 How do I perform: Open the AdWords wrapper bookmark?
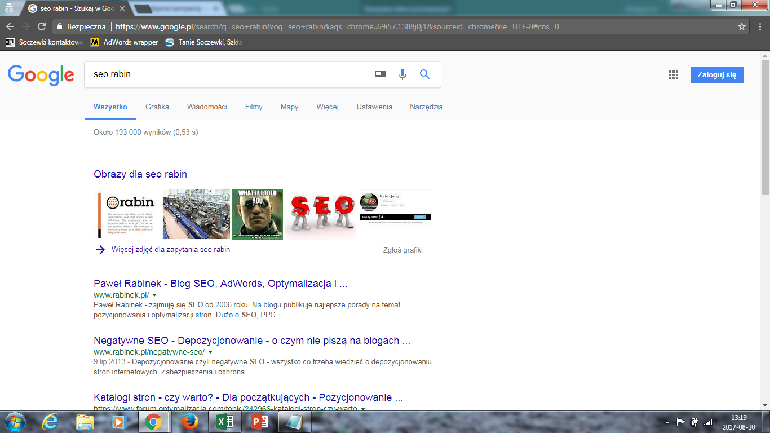point(125,42)
